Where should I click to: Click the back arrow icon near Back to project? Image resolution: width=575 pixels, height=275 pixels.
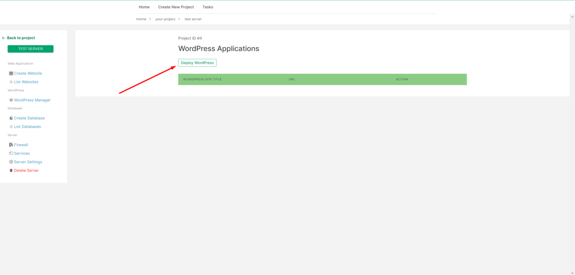click(x=3, y=38)
